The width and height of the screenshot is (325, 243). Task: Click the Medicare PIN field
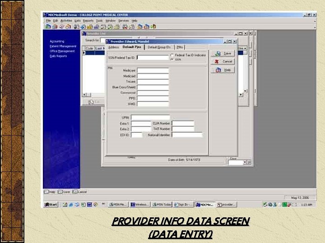(x=153, y=71)
